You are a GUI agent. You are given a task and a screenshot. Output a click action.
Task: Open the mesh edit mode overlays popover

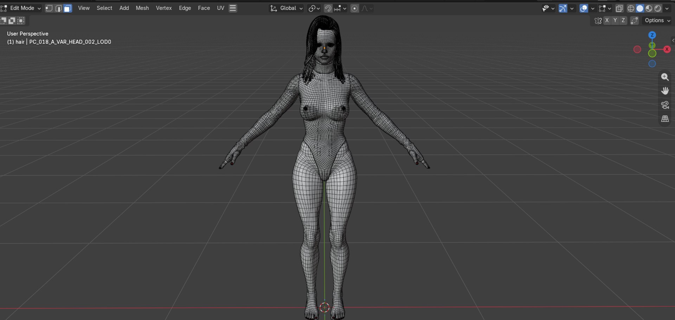coord(605,8)
